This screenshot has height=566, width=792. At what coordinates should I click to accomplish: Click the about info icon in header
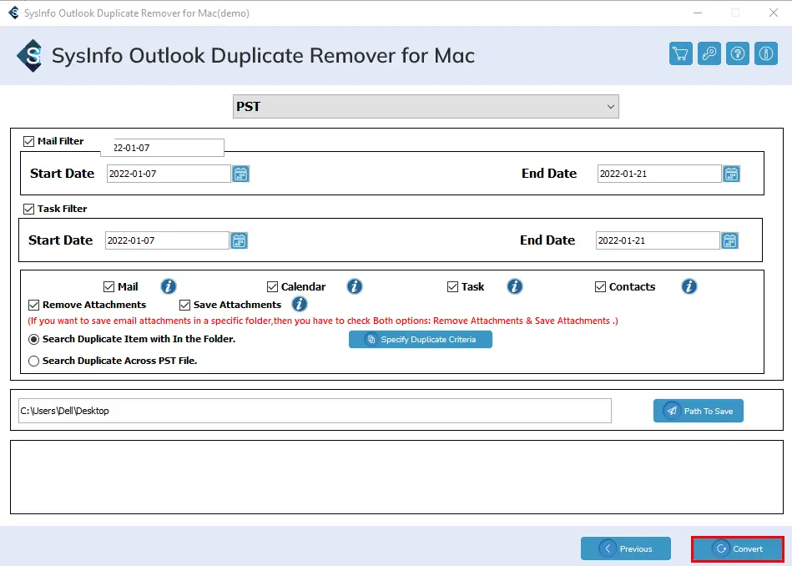[x=766, y=53]
